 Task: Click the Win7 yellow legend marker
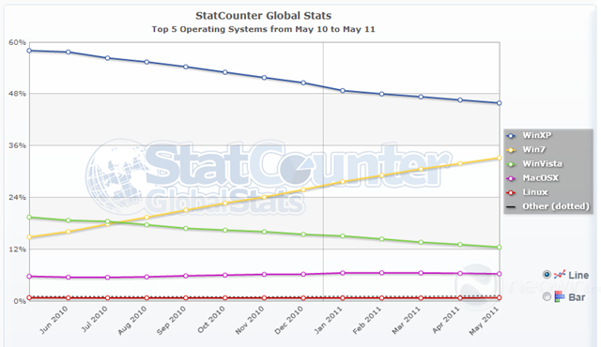[x=511, y=150]
